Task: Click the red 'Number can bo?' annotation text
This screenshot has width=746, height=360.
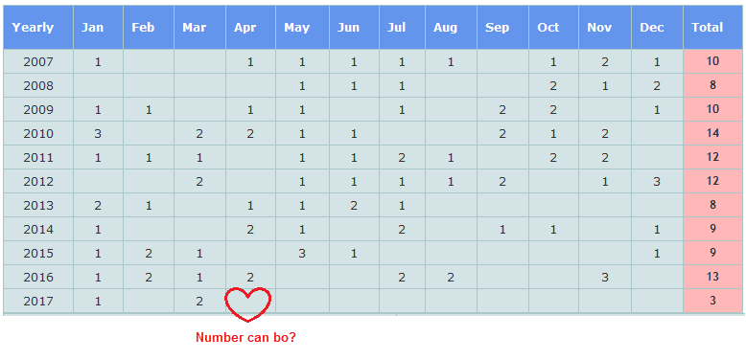Action: 245,338
